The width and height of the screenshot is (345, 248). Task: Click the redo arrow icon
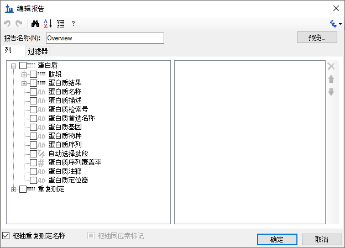click(19, 23)
